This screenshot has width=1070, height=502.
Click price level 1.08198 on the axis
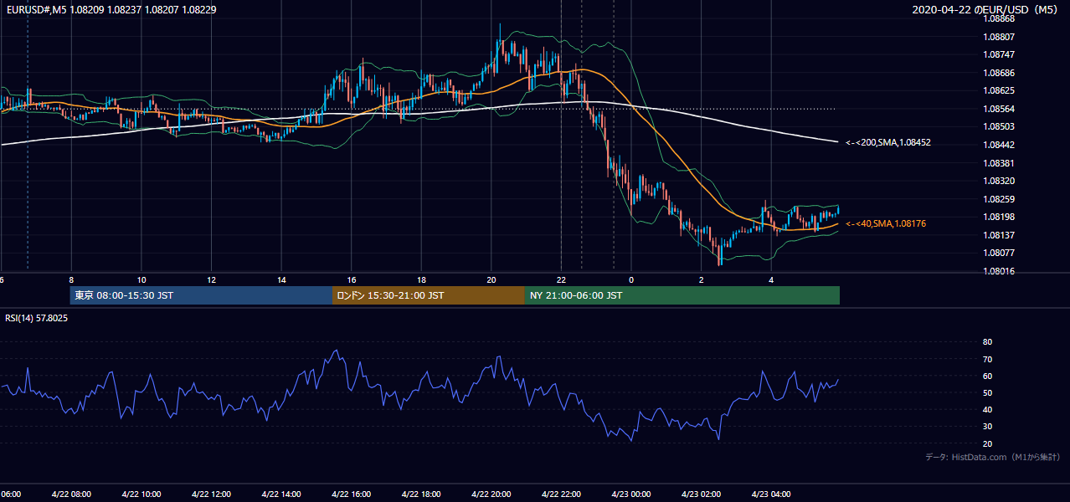tap(998, 217)
